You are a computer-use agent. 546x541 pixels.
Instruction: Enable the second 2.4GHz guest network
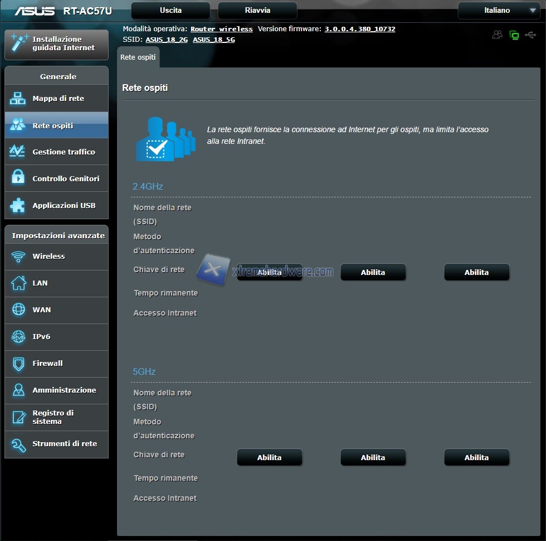373,272
